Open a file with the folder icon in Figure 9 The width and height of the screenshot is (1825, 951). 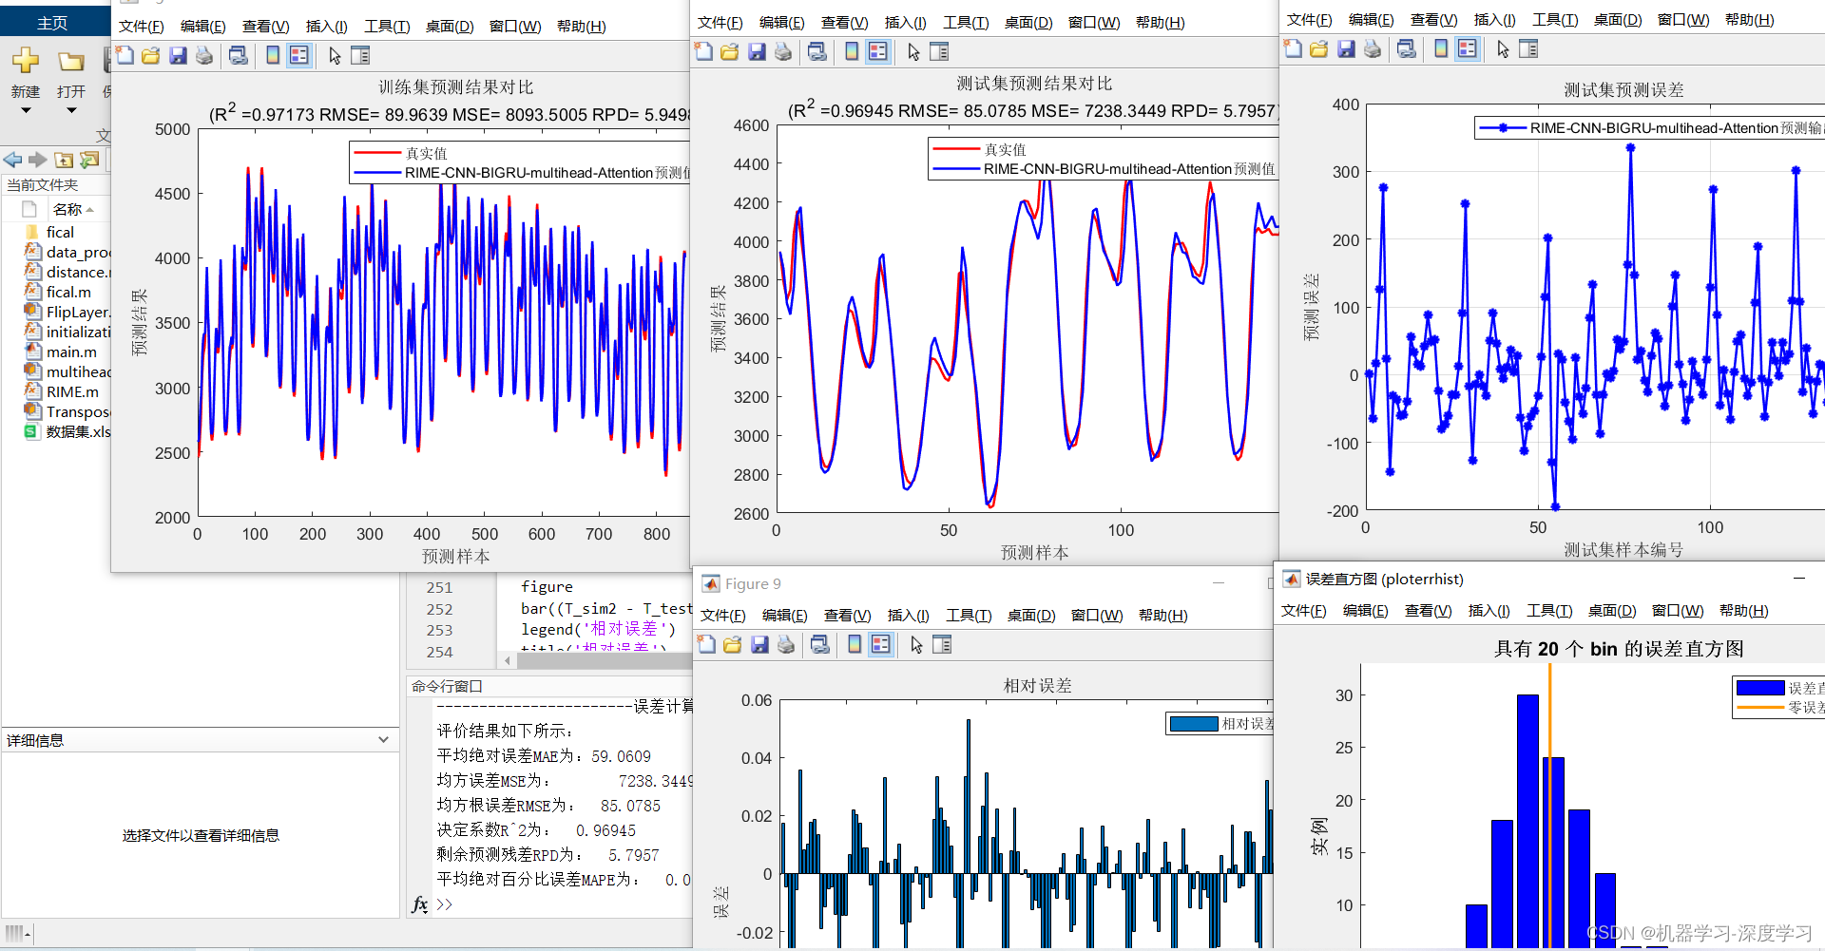tap(732, 644)
